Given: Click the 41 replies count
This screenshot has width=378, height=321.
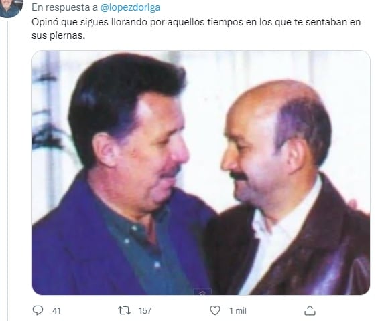Looking at the screenshot, I should pos(56,311).
